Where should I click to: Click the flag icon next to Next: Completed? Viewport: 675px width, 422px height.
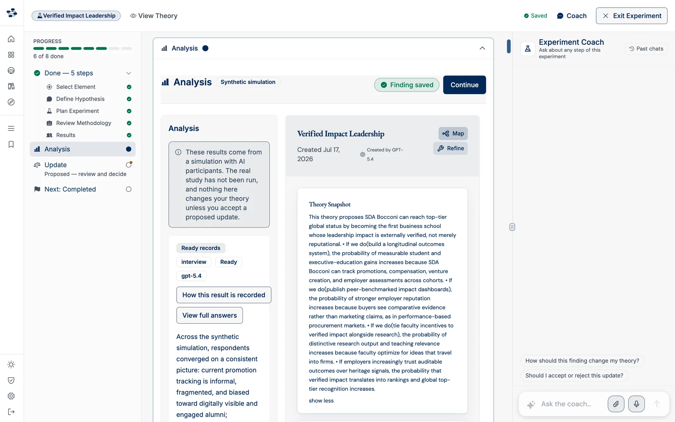[37, 189]
